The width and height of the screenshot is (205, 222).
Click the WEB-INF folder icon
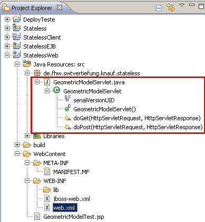click(37, 181)
